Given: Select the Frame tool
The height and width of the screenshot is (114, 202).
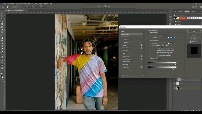Looking at the screenshot, I should pyautogui.click(x=2, y=27).
